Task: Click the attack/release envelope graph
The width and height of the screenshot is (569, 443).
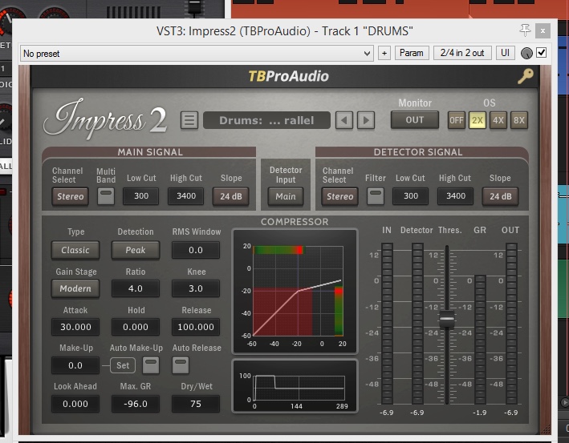Action: coord(295,386)
